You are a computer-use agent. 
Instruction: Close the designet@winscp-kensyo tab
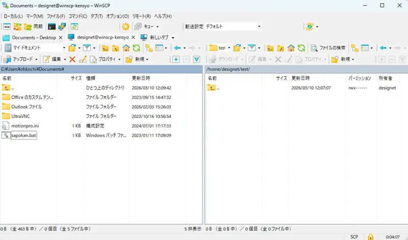133,37
